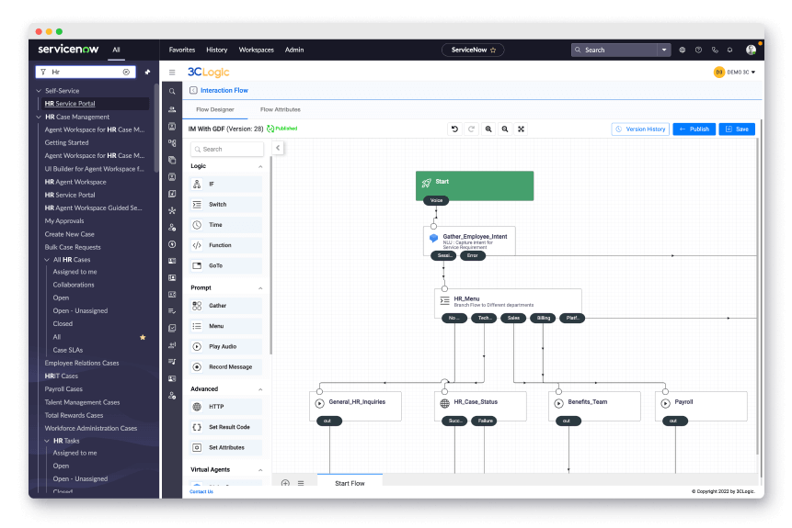Pin the navigation filter panel

click(147, 73)
